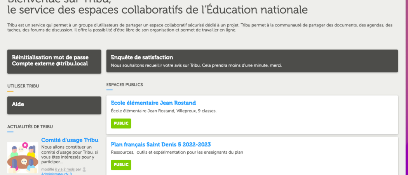View the AdministrateurN.B author profile link
Image resolution: width=408 pixels, height=175 pixels.
tap(56, 173)
